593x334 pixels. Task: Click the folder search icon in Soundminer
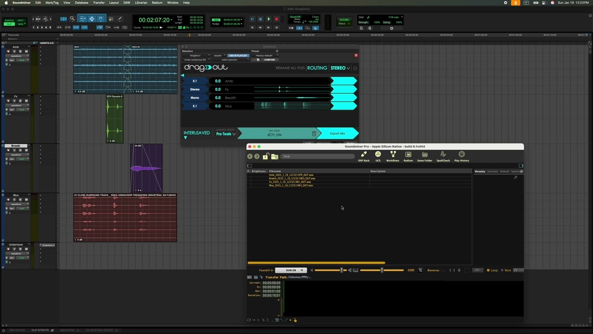click(274, 156)
